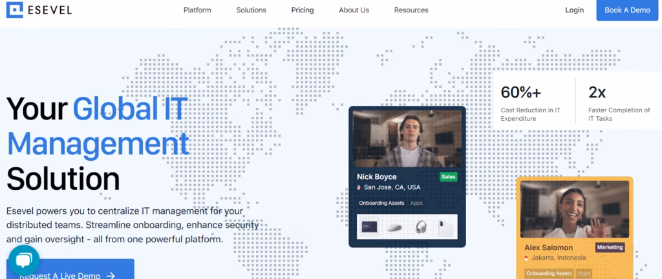Open the Solutions menu
Image resolution: width=662 pixels, height=279 pixels.
pos(251,10)
